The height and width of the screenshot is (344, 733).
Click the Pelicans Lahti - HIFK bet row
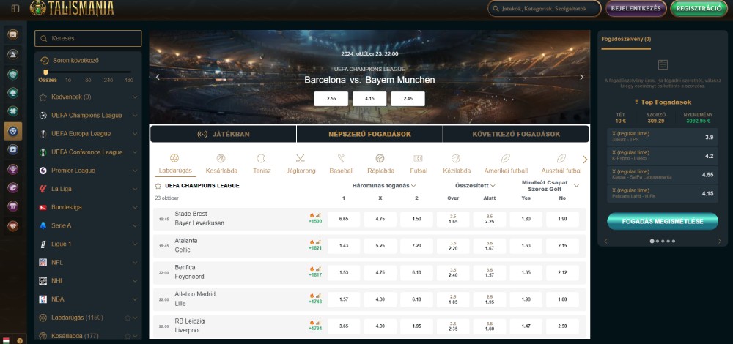tap(663, 193)
